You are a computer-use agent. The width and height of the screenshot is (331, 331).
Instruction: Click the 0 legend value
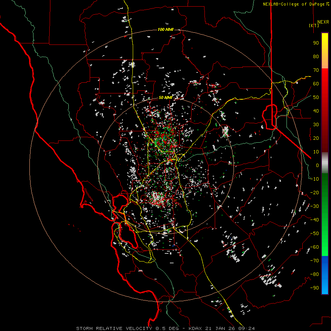pyautogui.click(x=317, y=165)
